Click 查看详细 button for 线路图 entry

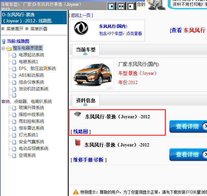pyautogui.click(x=188, y=126)
